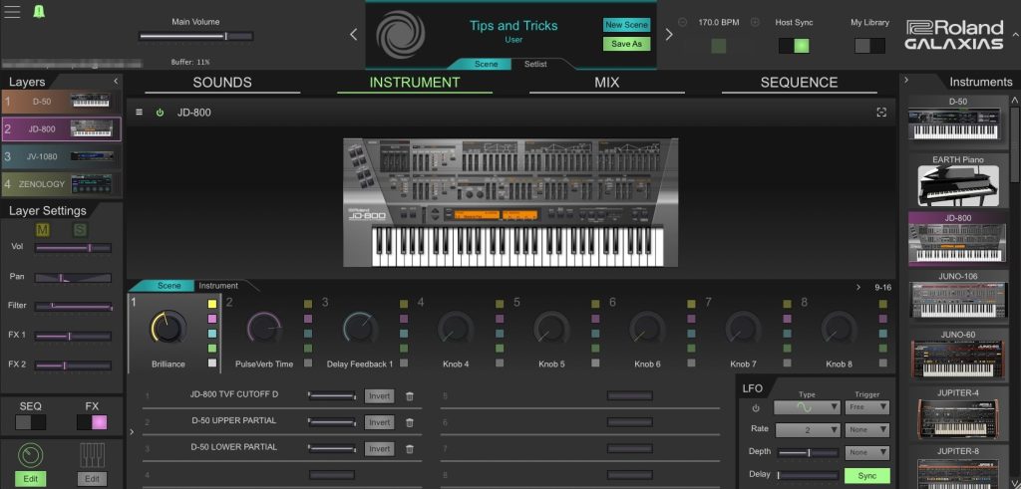
Task: Click the Roland Galaxias logo
Action: click(954, 35)
